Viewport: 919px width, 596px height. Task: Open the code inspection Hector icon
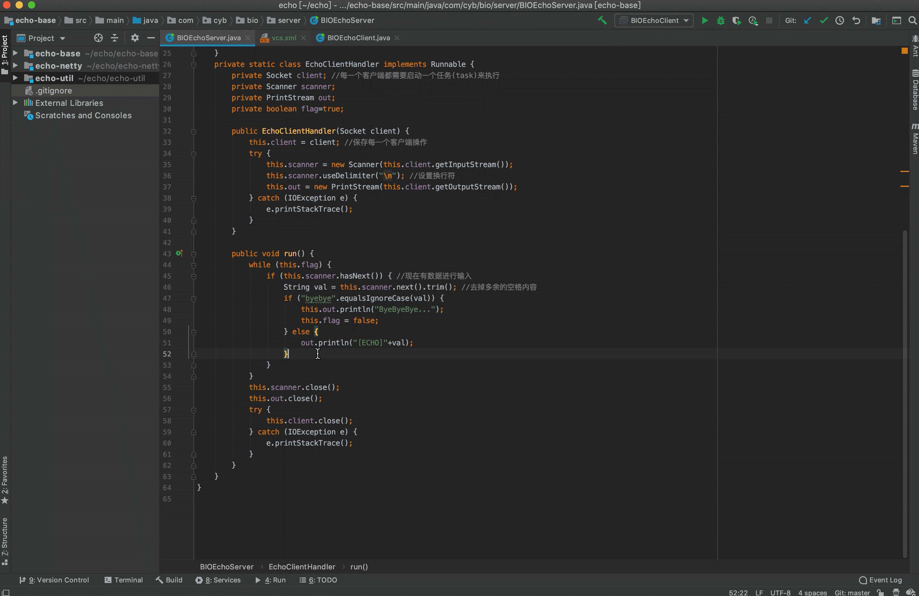(896, 593)
